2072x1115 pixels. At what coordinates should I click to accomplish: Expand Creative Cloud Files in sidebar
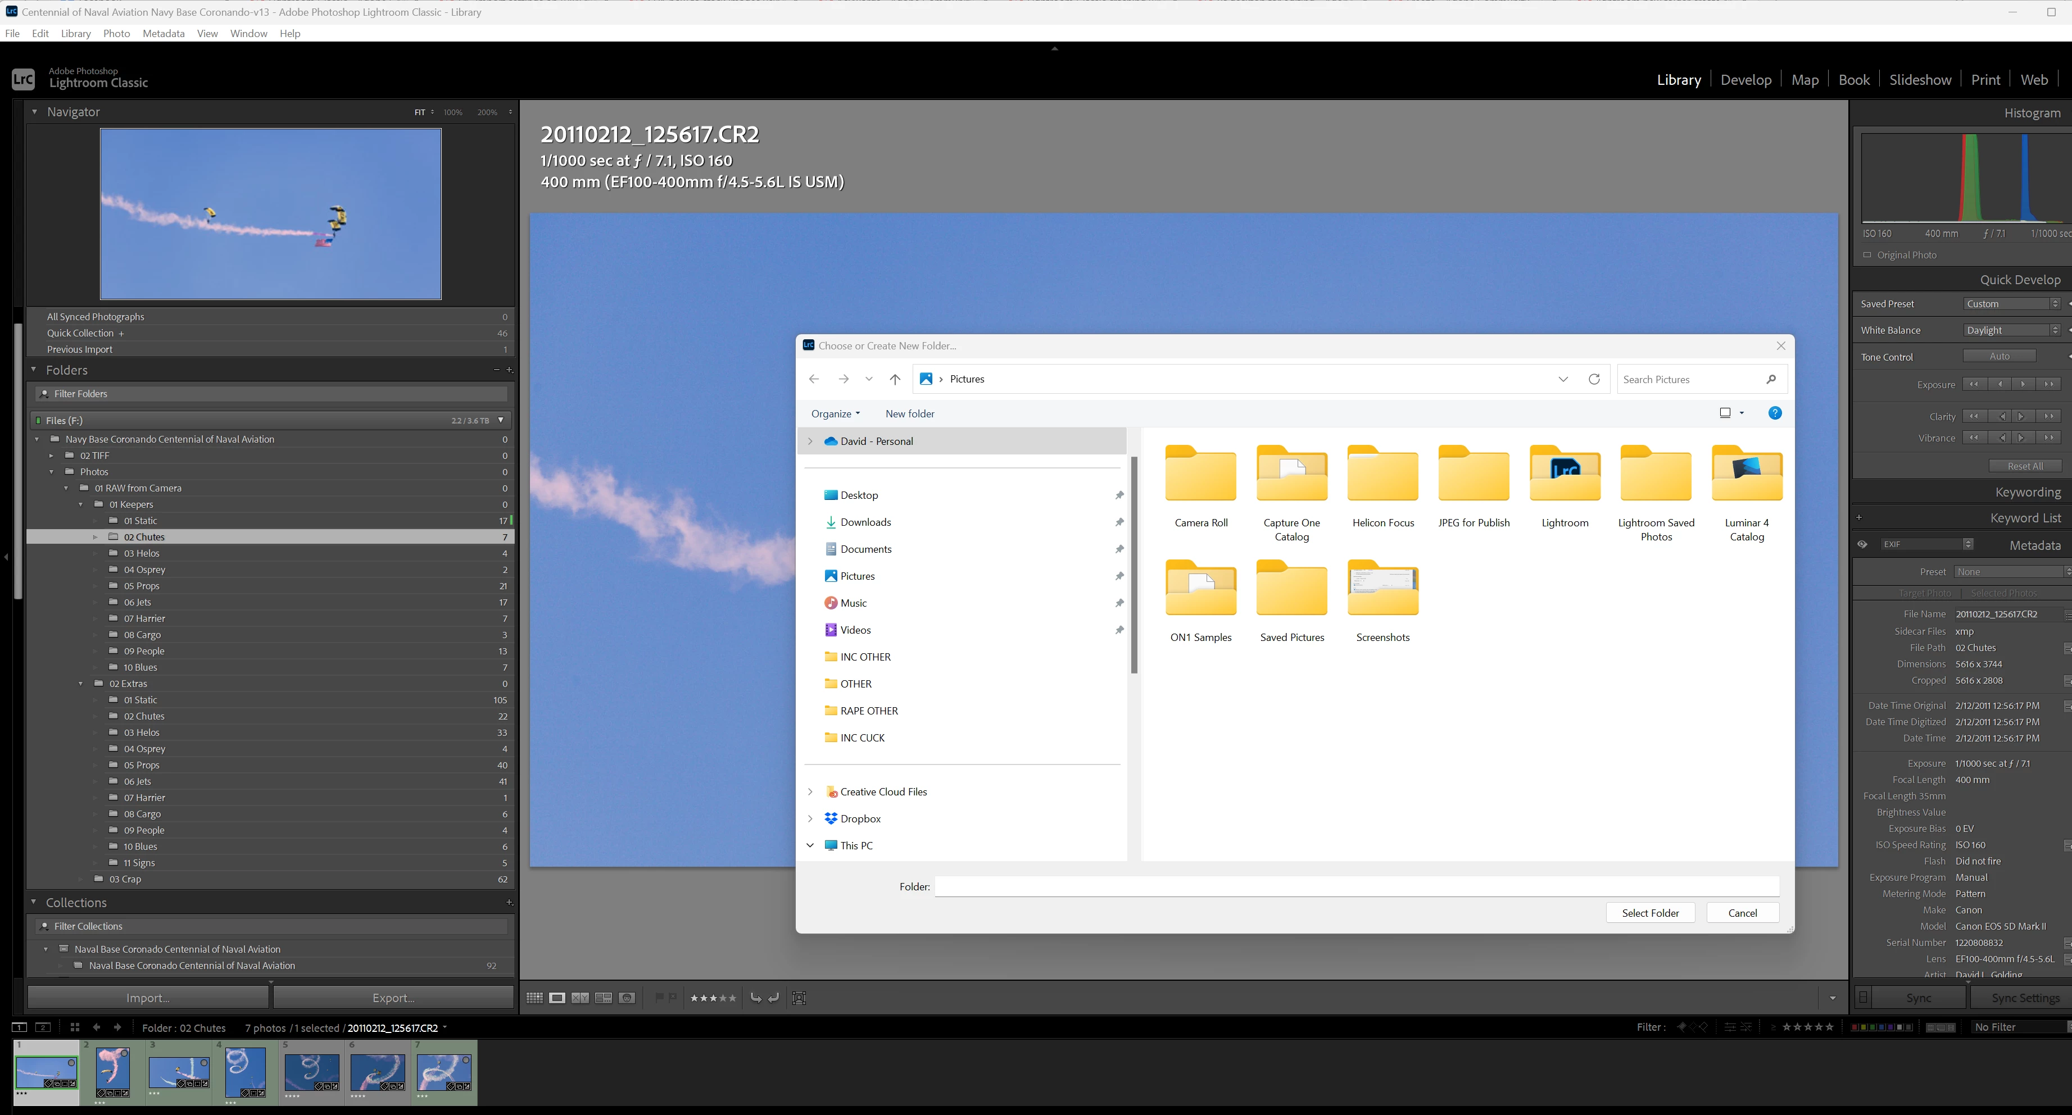810,792
